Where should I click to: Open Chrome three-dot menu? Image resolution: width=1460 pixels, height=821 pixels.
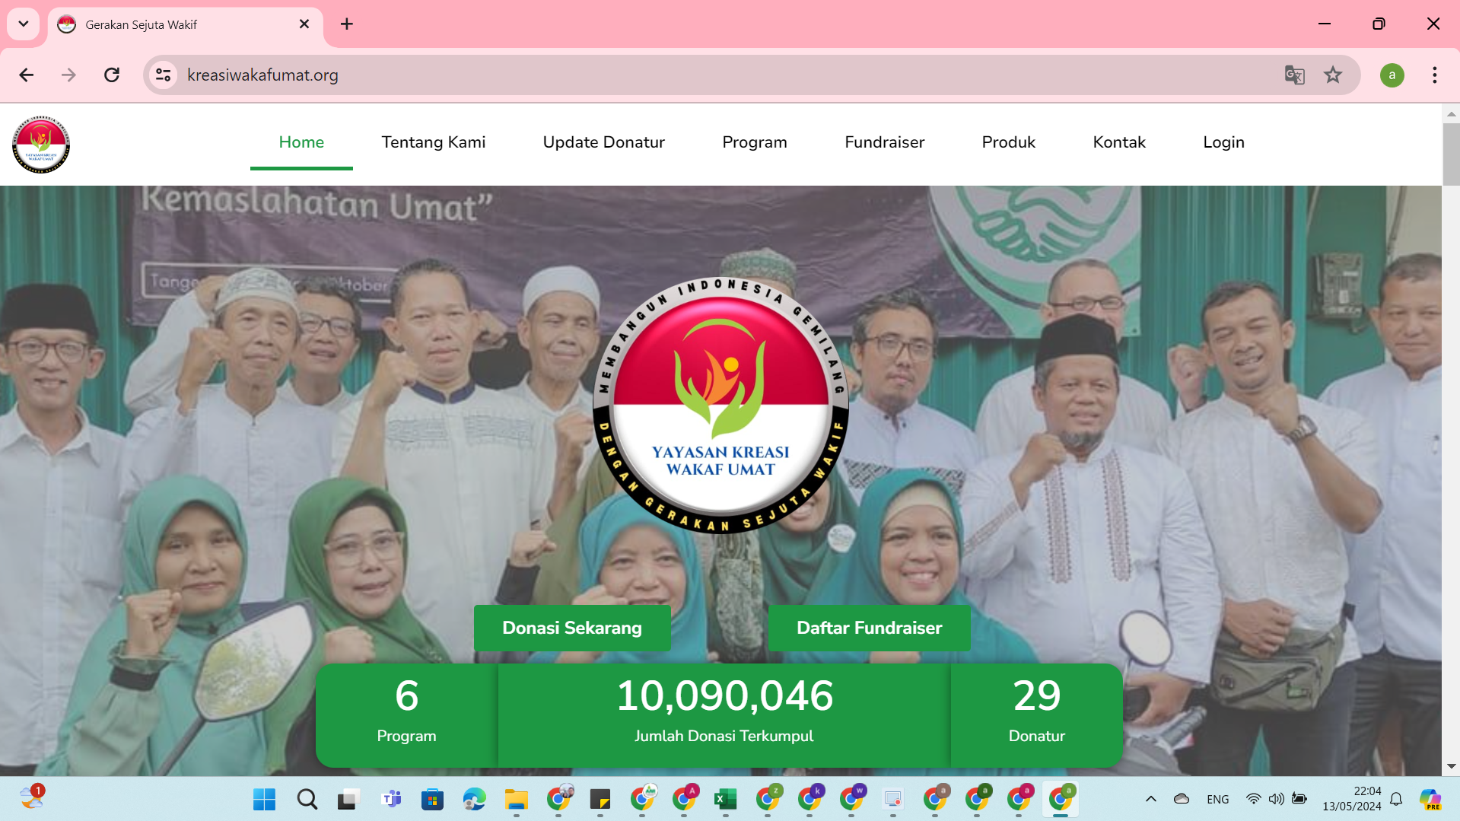[1434, 75]
